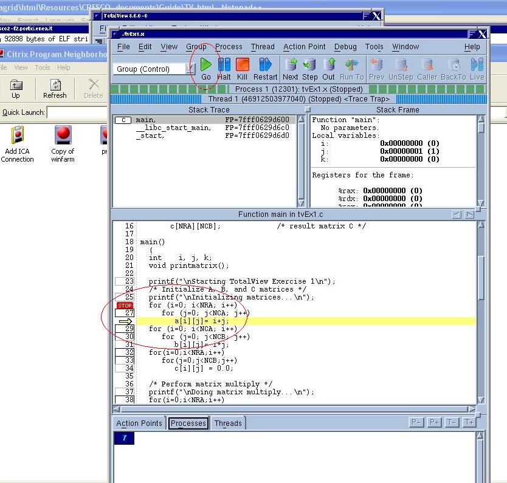Select process 1 in Processes pane
Viewport: 507px width, 483px height.
point(124,438)
